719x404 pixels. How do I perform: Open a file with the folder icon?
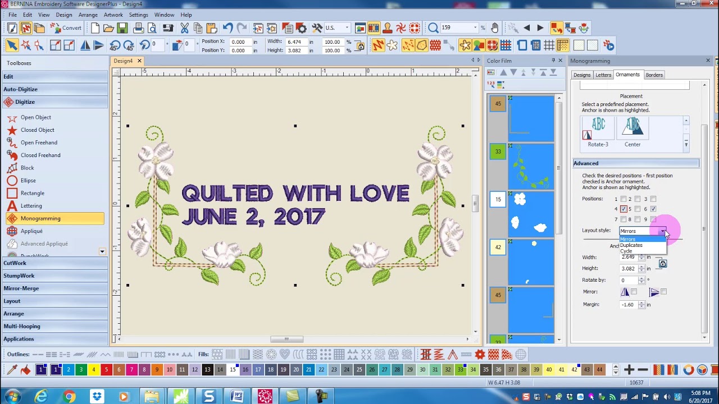108,28
